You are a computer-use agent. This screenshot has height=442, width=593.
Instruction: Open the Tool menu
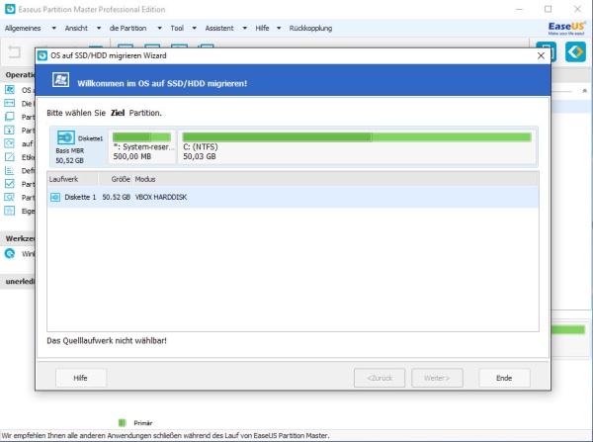(177, 28)
